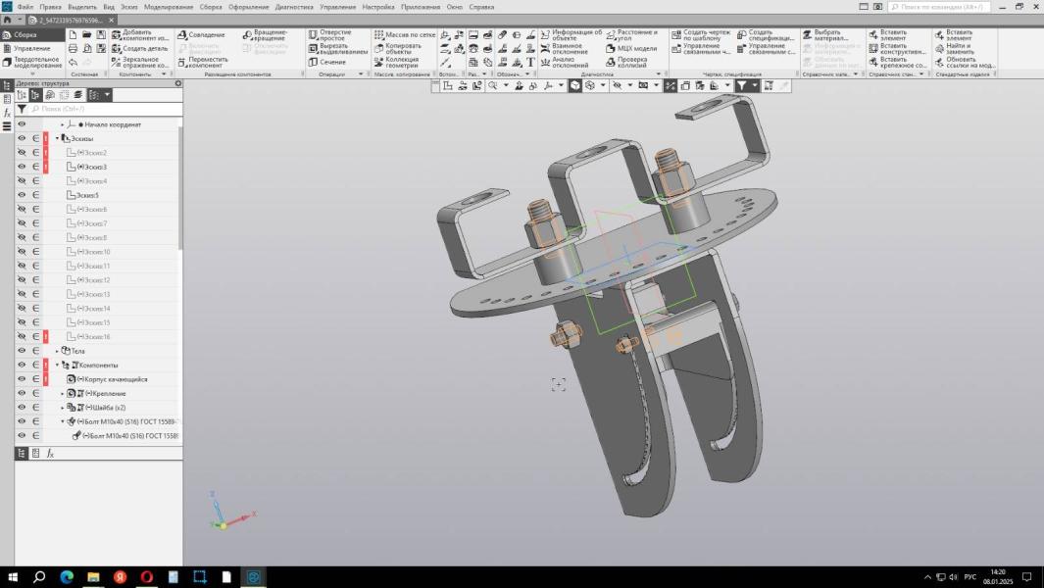Image resolution: width=1044 pixels, height=588 pixels.
Task: Open the Диагностика menu
Action: pos(294,7)
